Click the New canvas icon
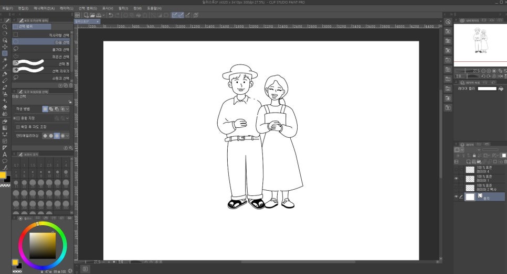This screenshot has height=274, width=507. 86,15
